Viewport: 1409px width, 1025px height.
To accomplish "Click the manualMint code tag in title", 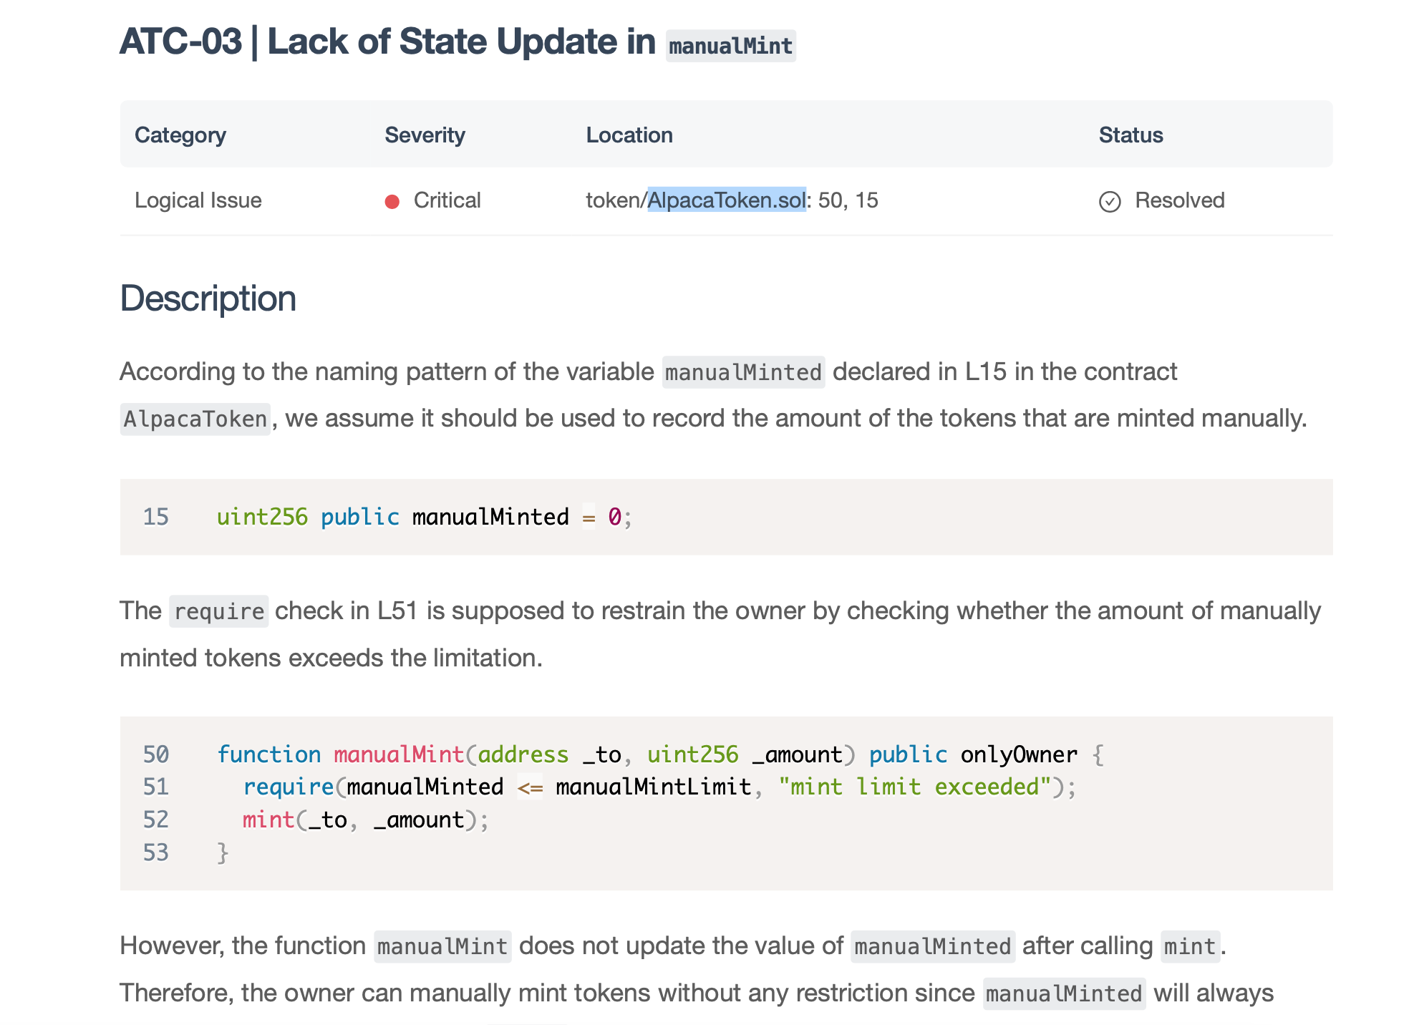I will 730,47.
